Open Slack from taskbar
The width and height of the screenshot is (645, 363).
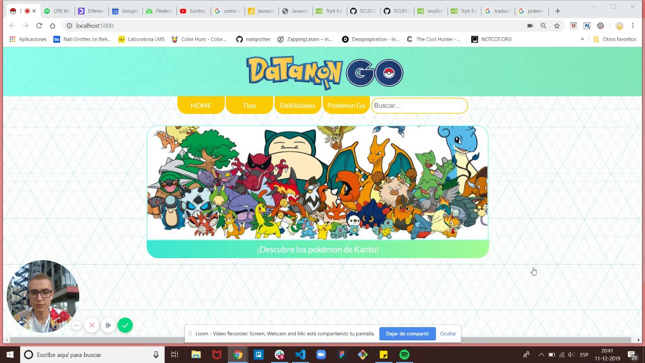(279, 354)
